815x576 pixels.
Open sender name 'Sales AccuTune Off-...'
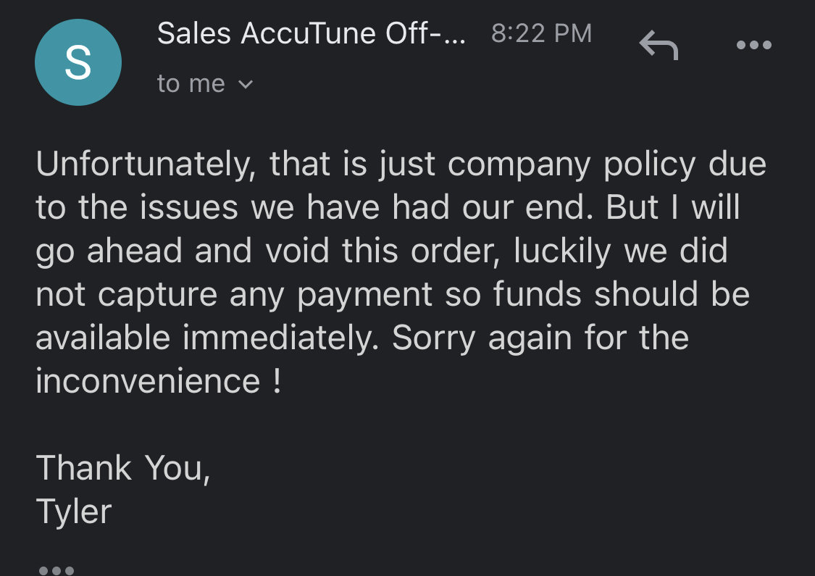coord(312,34)
